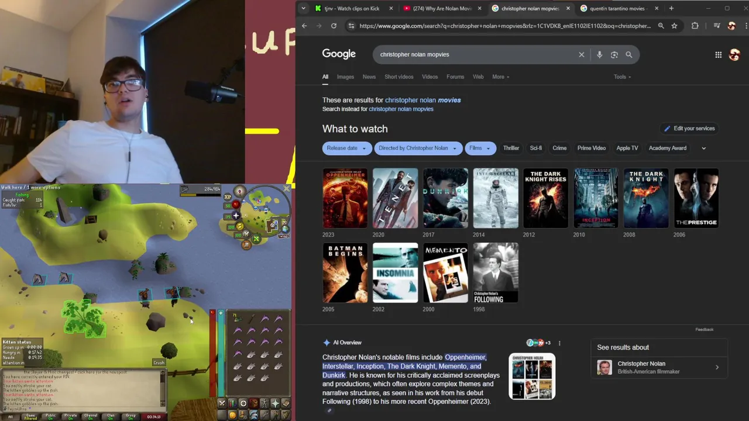
Task: View site information icon in address bar
Action: tap(351, 26)
